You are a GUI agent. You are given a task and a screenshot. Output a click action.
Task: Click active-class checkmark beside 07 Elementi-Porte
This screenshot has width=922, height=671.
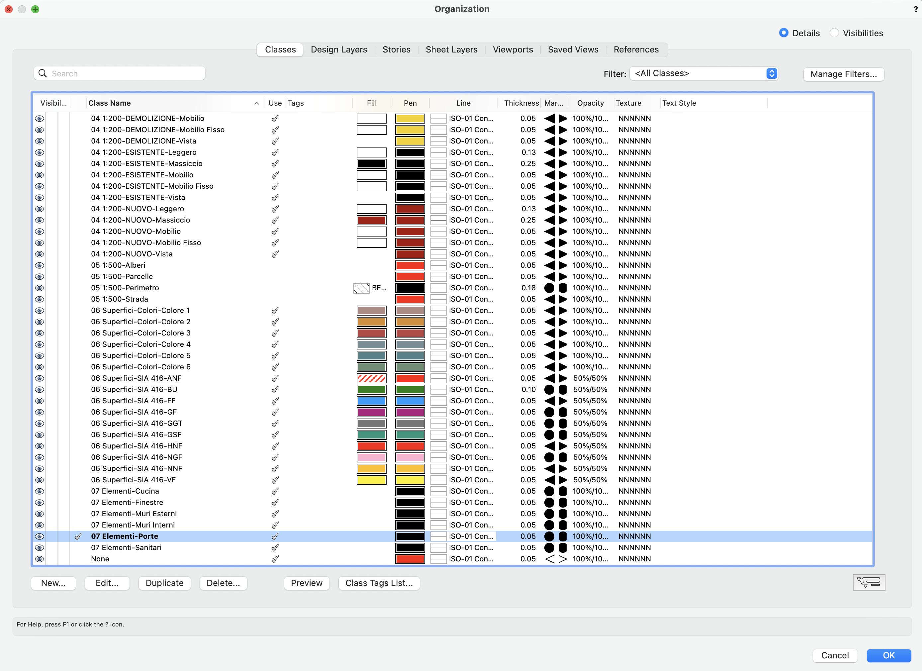pyautogui.click(x=78, y=536)
